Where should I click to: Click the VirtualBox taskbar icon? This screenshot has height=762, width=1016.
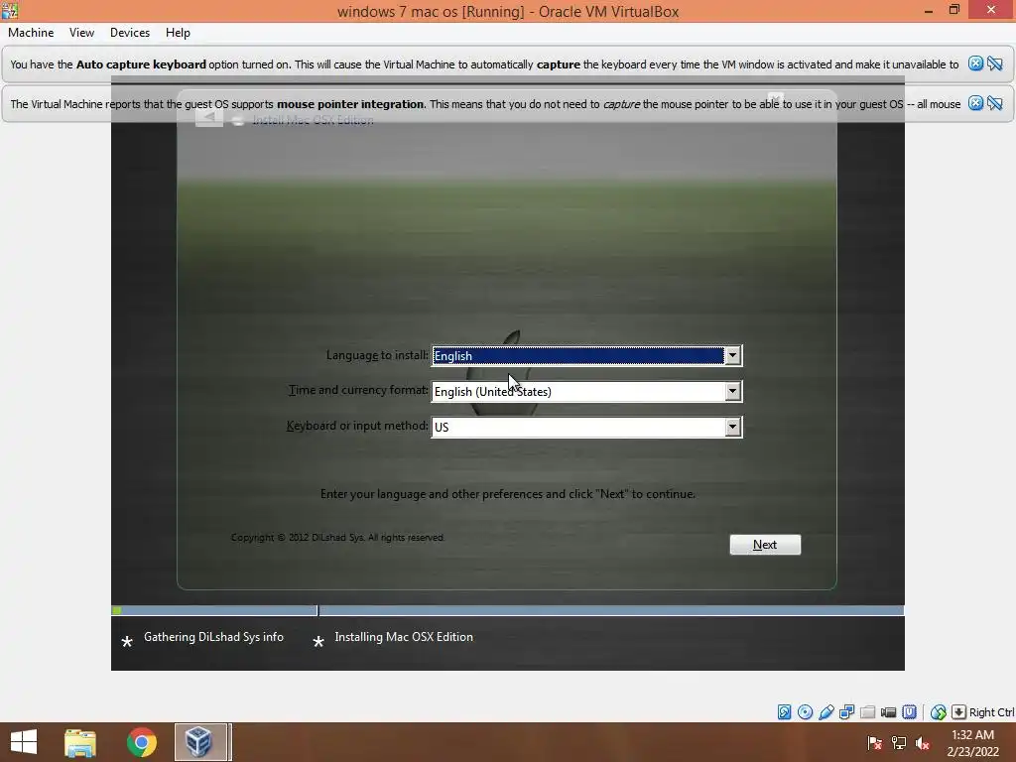[200, 742]
